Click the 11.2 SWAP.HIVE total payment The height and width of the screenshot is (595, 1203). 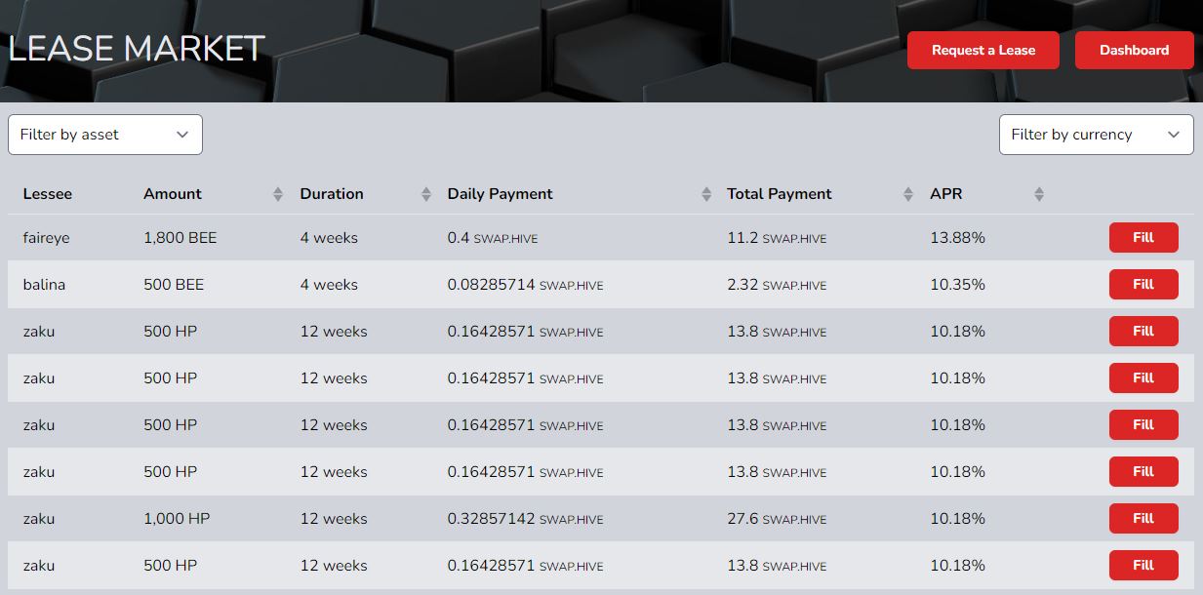coord(777,237)
